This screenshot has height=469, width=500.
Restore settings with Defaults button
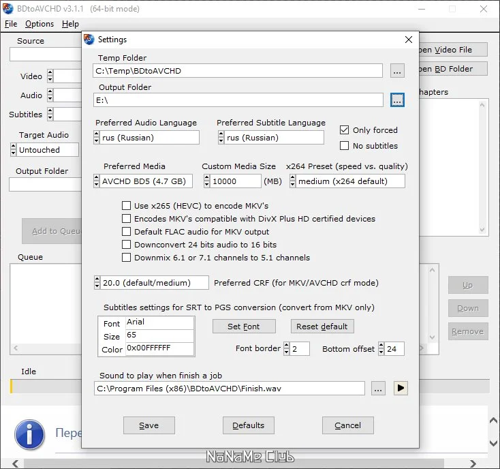click(249, 425)
